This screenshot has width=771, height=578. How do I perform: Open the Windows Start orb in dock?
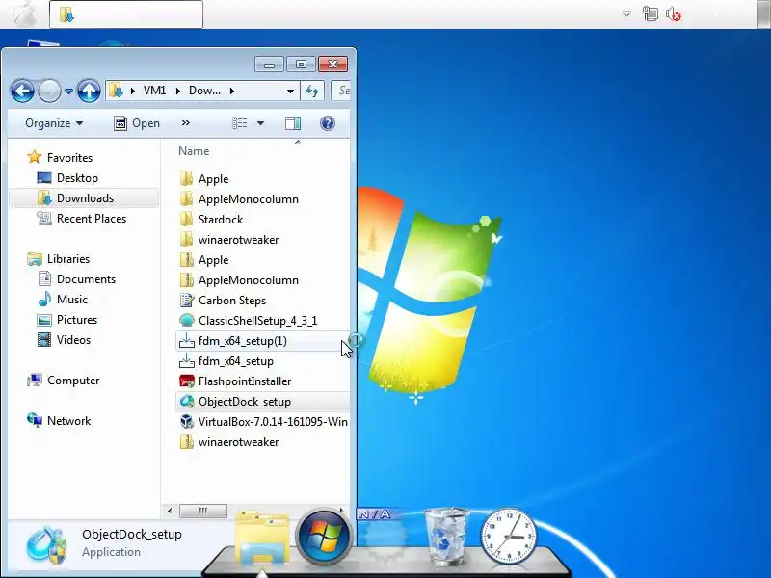click(x=324, y=537)
